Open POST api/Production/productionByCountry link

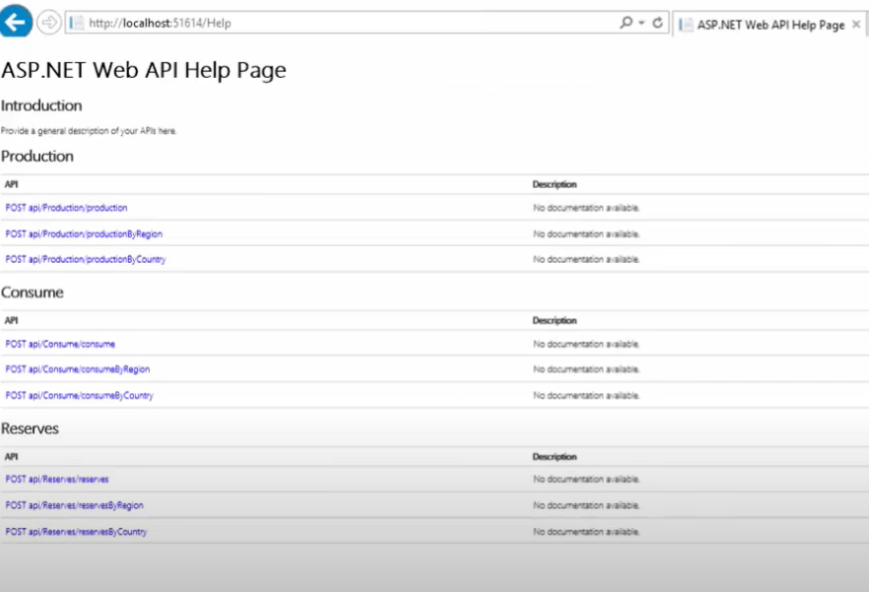(x=86, y=259)
